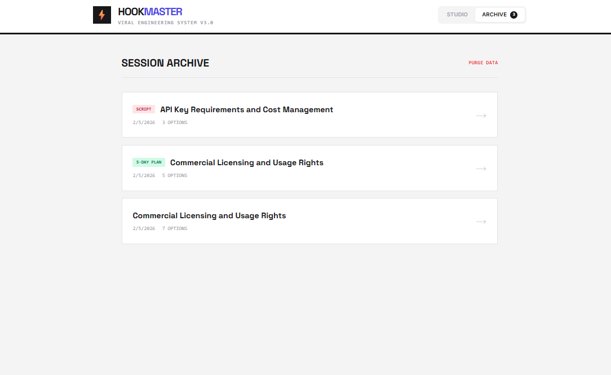
Task: Open the API Key session via its arrow icon
Action: [481, 115]
